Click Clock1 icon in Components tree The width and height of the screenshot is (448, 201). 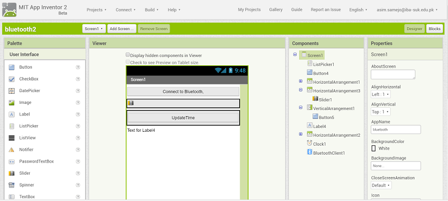(310, 143)
